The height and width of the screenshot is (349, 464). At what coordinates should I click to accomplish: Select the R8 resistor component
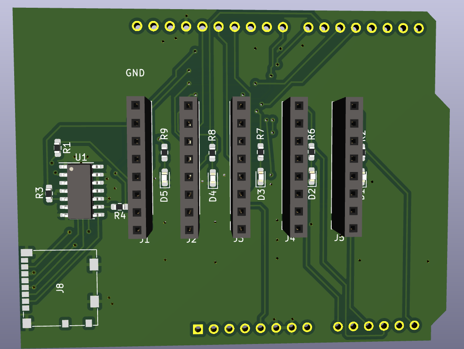tap(212, 151)
